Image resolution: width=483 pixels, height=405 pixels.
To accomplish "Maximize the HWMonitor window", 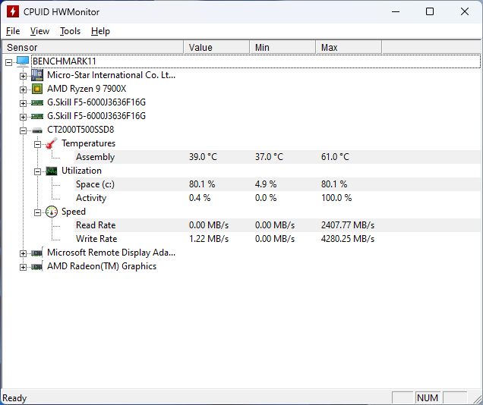I will [430, 11].
